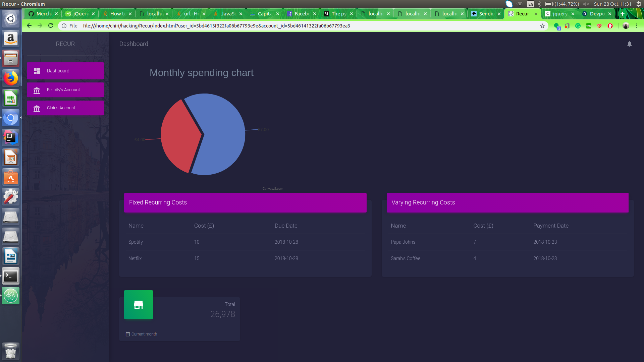
Task: Click the RECUR logo text
Action: 65,44
